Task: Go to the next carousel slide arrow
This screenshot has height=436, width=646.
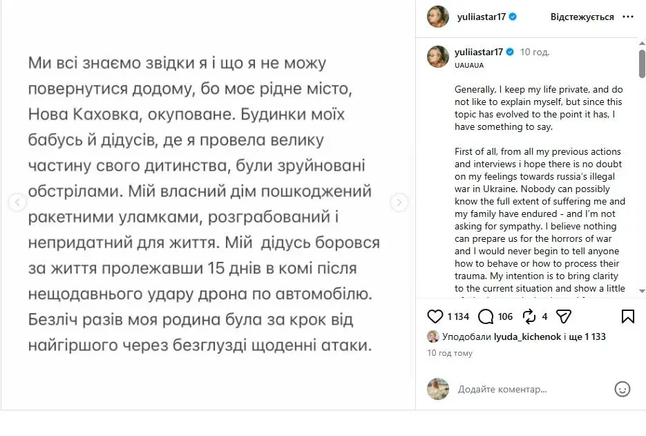Action: 399,202
